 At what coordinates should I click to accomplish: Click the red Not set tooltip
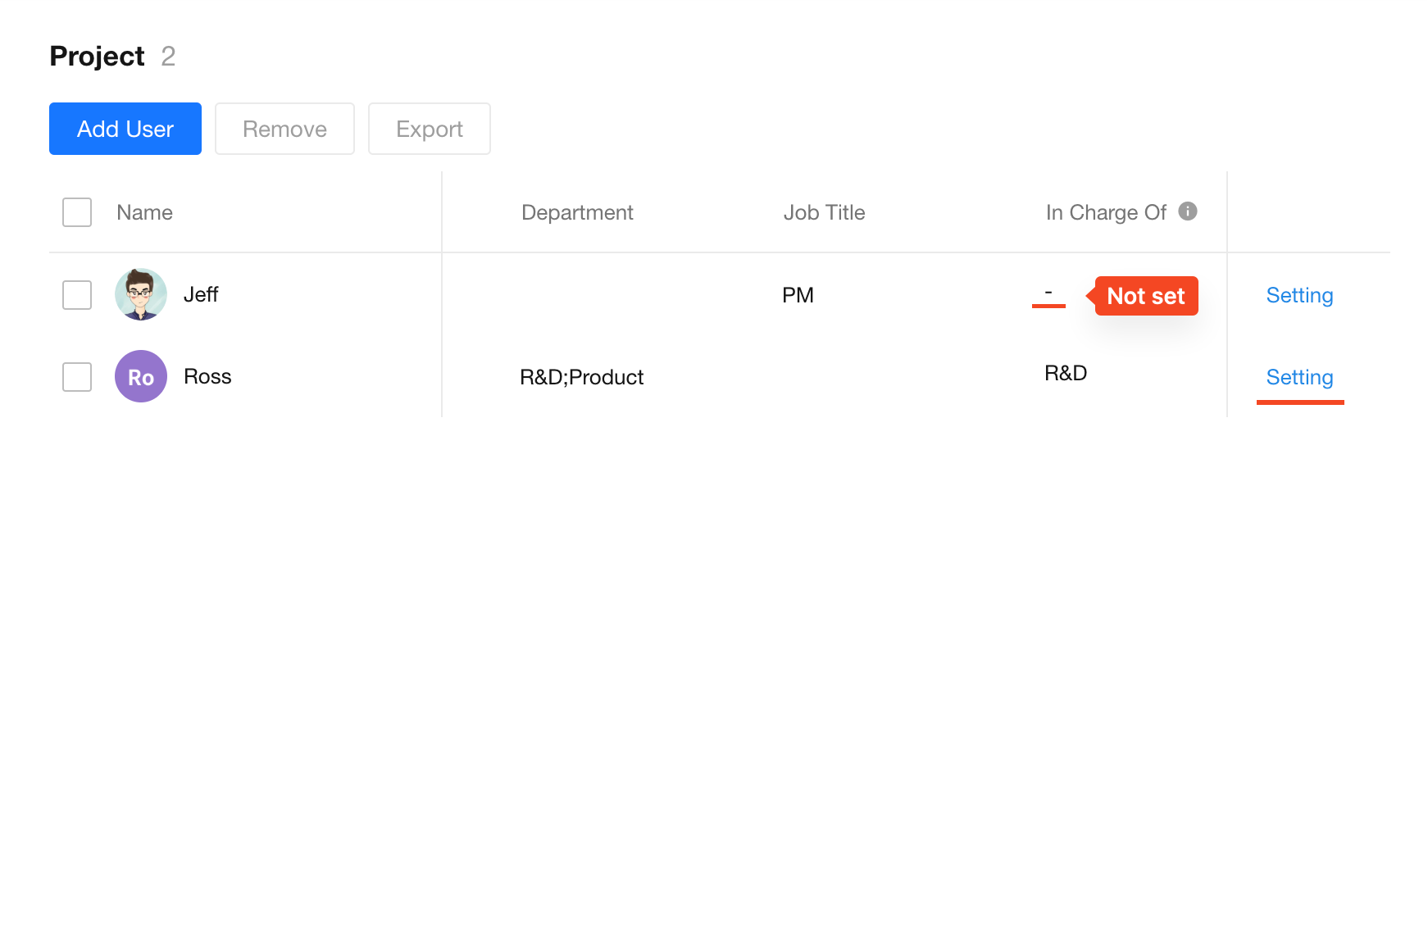1145,296
